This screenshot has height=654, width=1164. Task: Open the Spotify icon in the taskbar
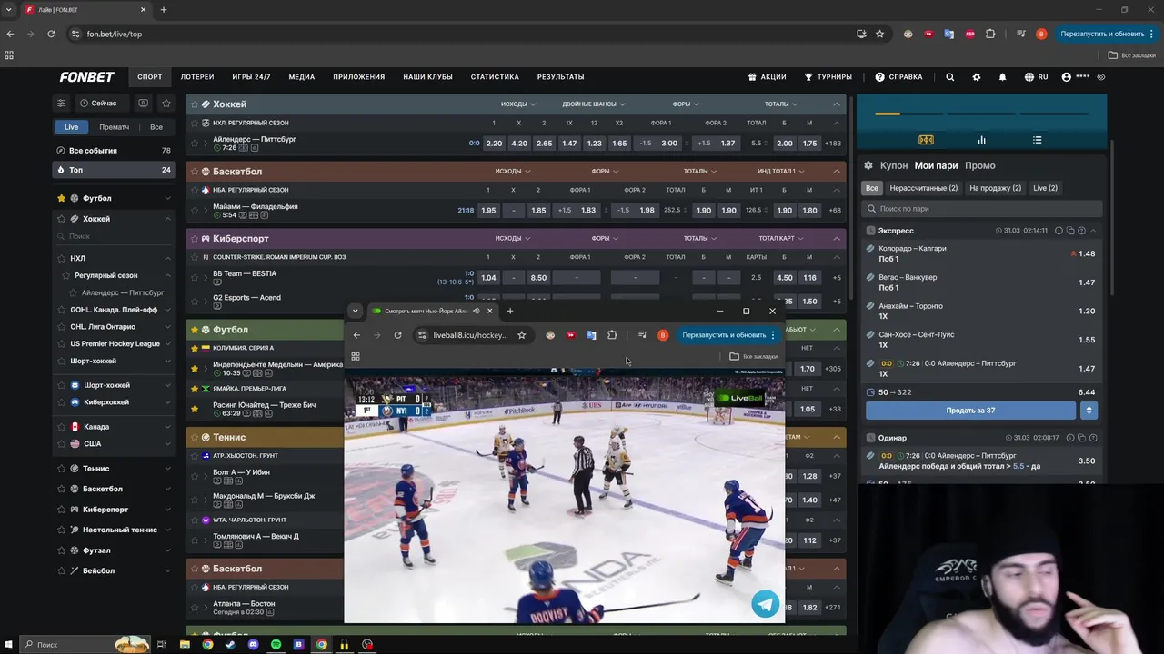click(276, 645)
